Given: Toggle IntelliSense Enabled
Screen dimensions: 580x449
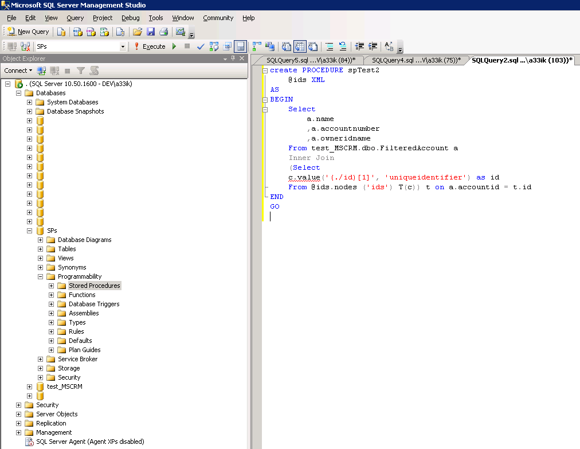Looking at the screenshot, I should [x=241, y=46].
